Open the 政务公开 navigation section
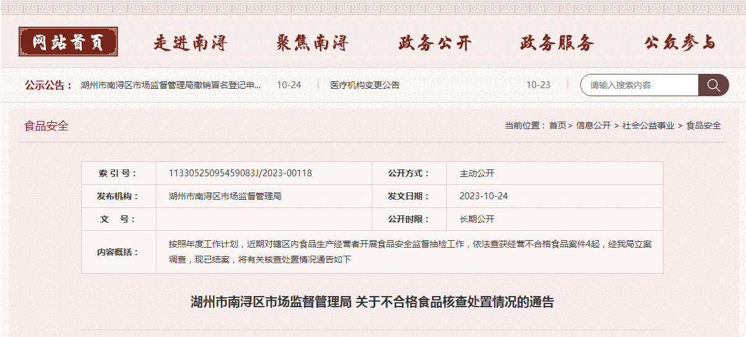This screenshot has height=337, width=746. tap(435, 43)
